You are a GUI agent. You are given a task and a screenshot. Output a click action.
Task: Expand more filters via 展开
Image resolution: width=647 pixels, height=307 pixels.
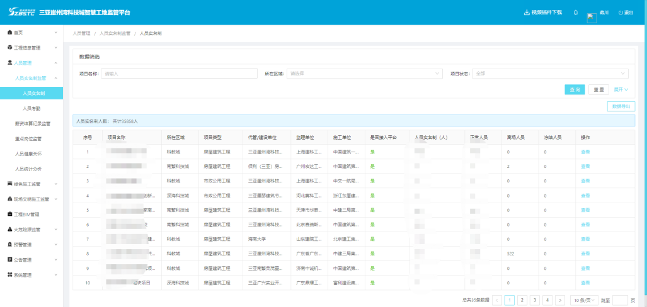pyautogui.click(x=621, y=90)
